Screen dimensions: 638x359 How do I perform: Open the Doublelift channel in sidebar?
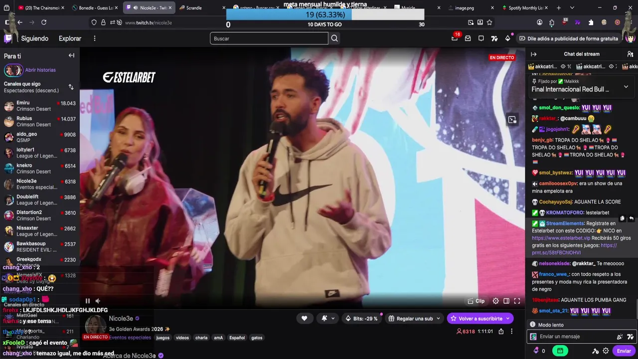click(40, 200)
